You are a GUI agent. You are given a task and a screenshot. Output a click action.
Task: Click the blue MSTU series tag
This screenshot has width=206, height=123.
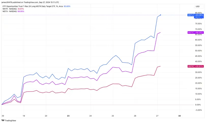coord(191,15)
